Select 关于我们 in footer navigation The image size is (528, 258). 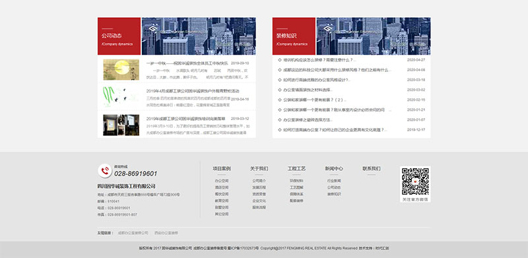click(x=259, y=168)
